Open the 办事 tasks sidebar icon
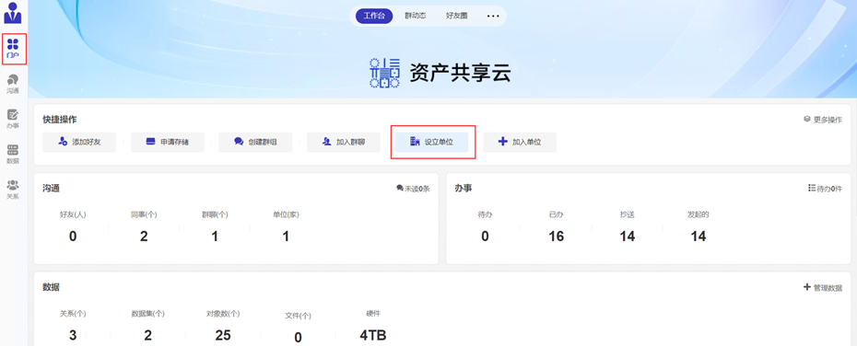The height and width of the screenshot is (346, 857). pyautogui.click(x=13, y=119)
